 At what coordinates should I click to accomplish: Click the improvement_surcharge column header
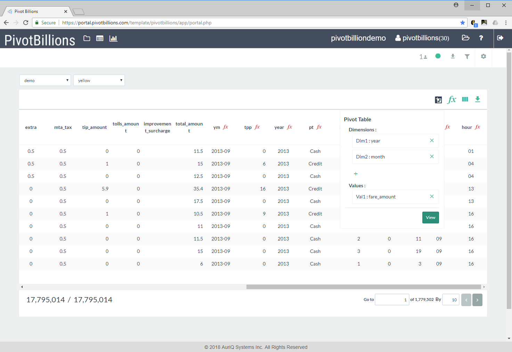157,127
